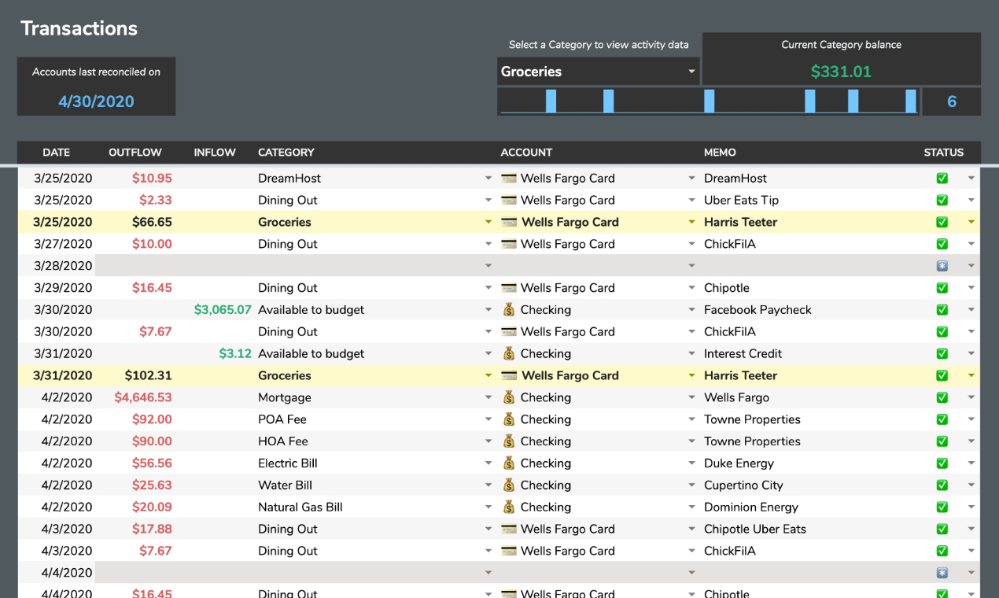Open the category dropdown arrow for POA Fee
Viewport: 999px width, 598px height.
488,420
